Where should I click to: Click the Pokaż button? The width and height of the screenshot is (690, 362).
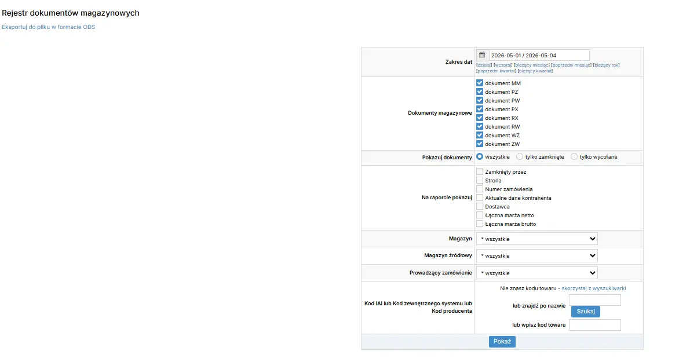click(x=502, y=342)
